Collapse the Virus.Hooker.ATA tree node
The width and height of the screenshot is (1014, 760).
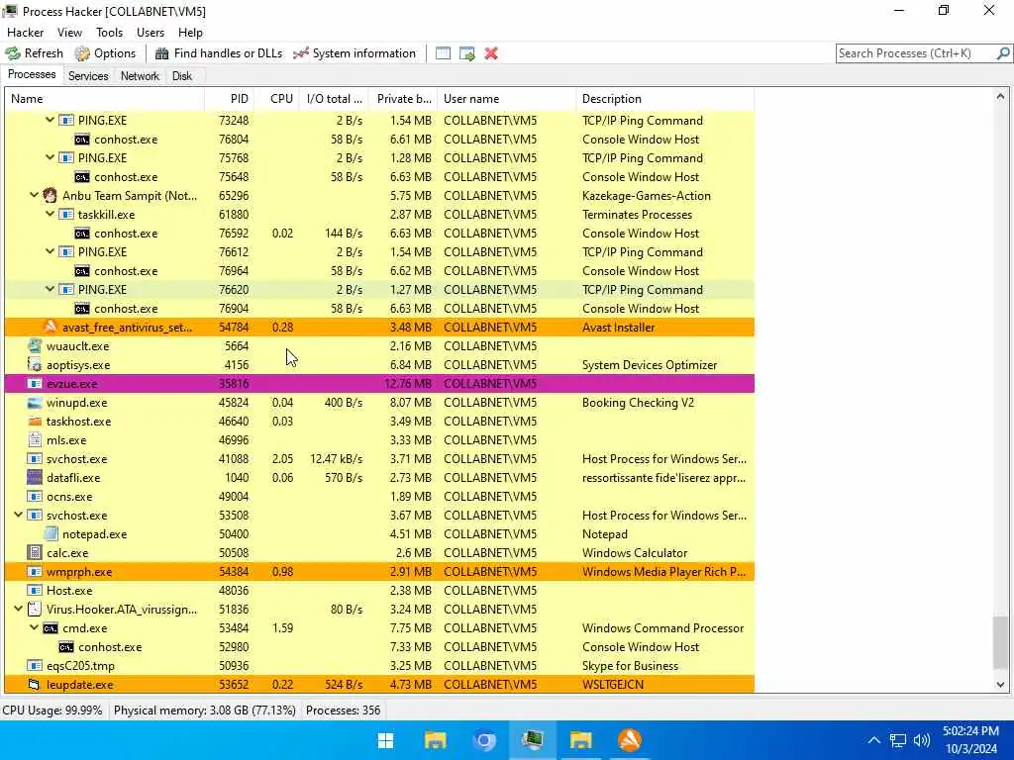pos(18,609)
